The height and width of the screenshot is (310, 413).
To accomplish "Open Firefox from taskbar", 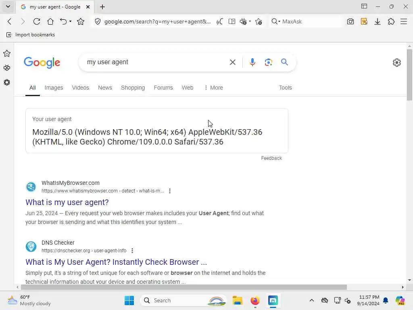I will [x=255, y=300].
